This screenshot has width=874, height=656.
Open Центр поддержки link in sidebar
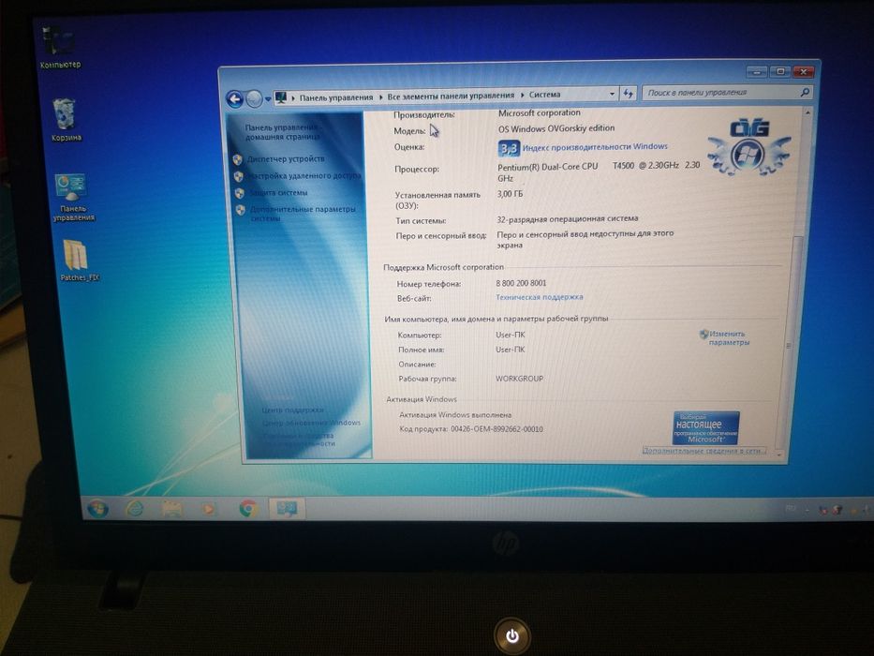(x=292, y=410)
